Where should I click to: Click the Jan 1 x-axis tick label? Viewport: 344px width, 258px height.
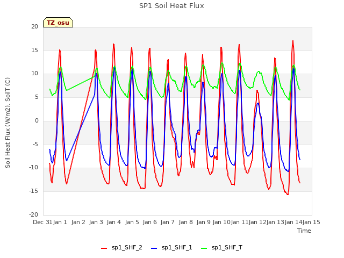point(60,222)
